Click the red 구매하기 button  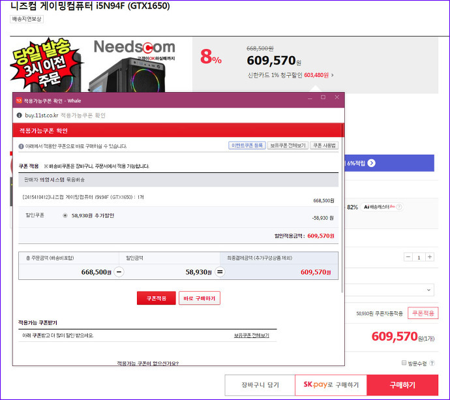[x=402, y=385]
